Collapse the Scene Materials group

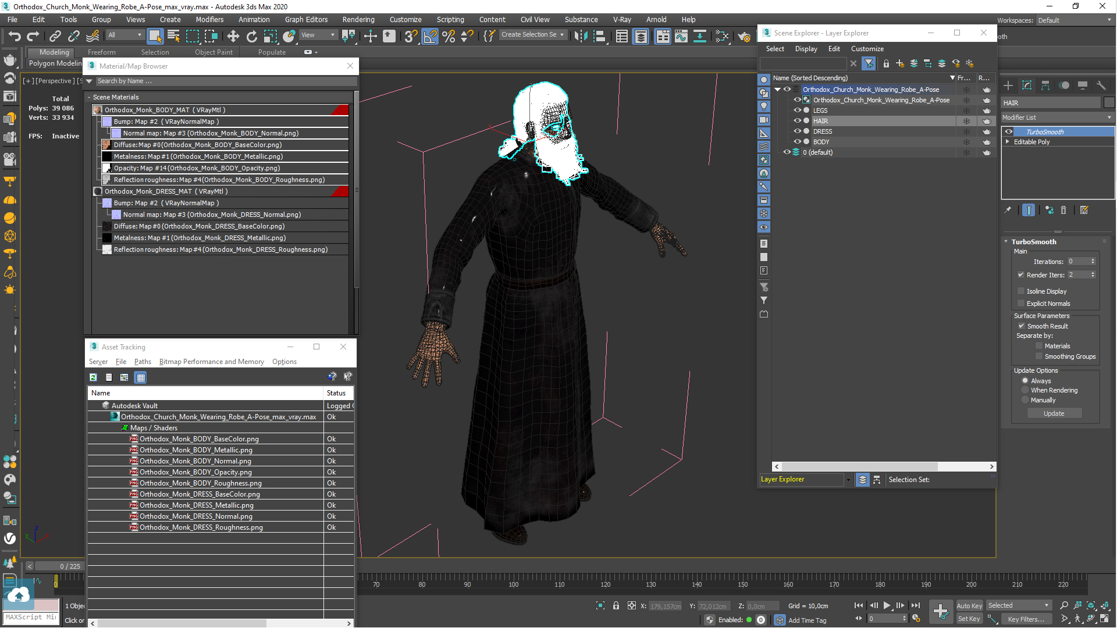click(x=89, y=97)
